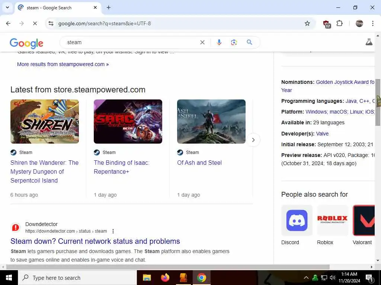Open the Valve developer link

tap(322, 134)
